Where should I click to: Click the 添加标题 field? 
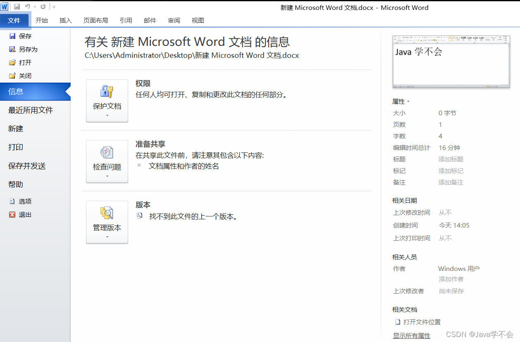point(451,159)
